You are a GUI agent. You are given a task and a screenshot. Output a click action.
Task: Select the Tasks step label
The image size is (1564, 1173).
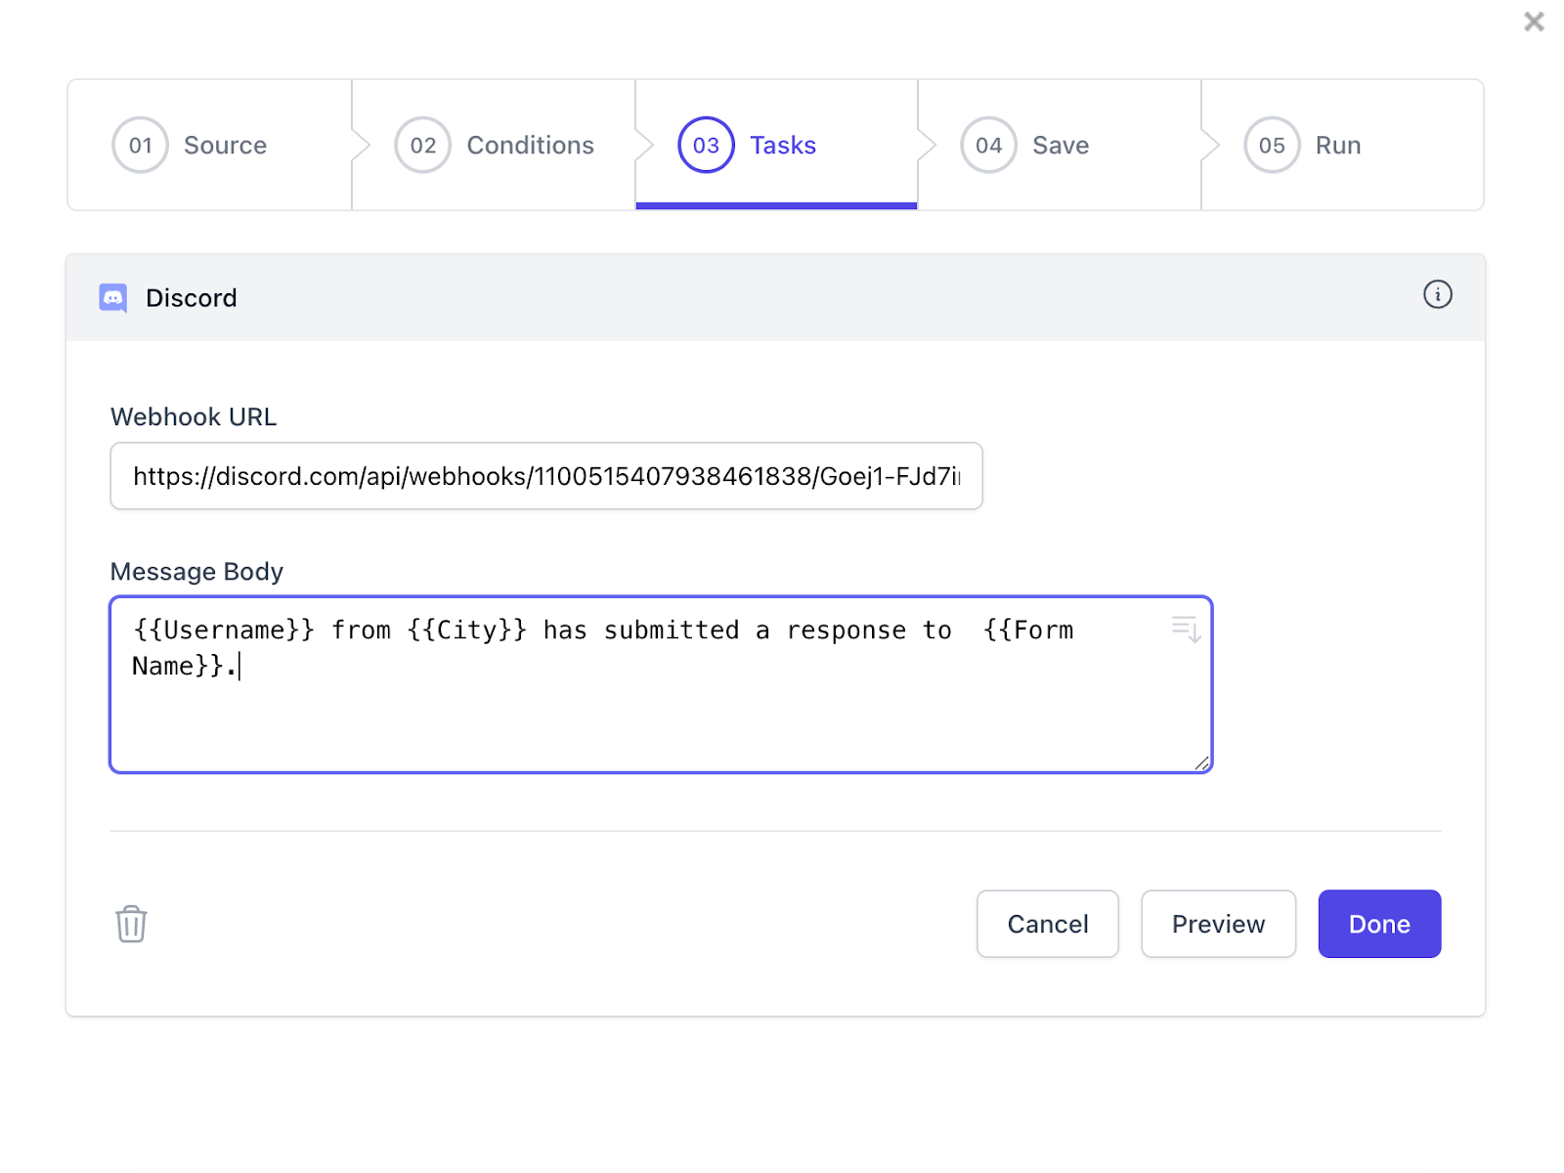pos(783,146)
